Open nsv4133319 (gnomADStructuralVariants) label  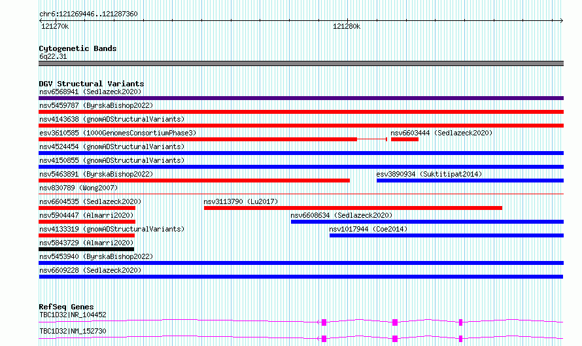(112, 229)
